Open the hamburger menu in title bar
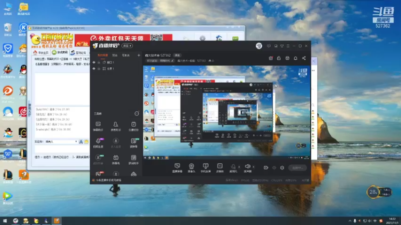Viewport: 401px width, 225px height. [288, 46]
